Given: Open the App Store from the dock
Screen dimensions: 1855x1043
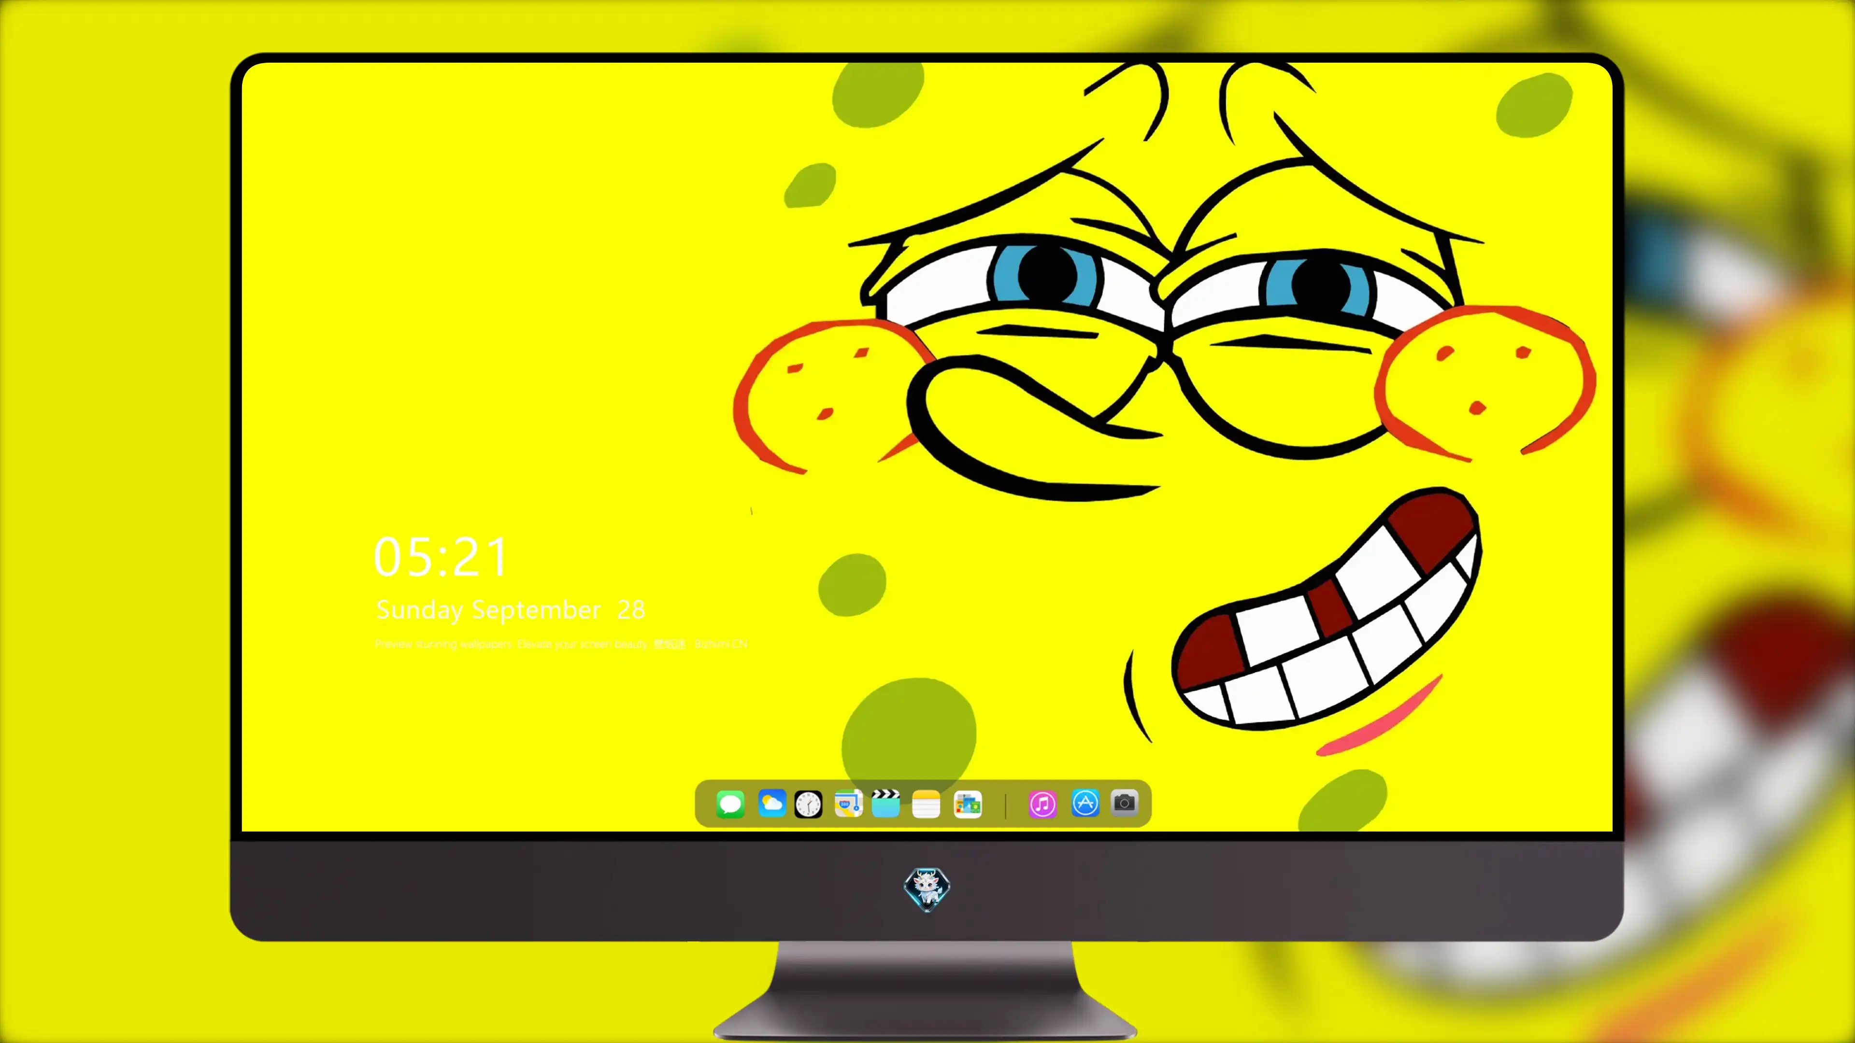Looking at the screenshot, I should [1085, 803].
